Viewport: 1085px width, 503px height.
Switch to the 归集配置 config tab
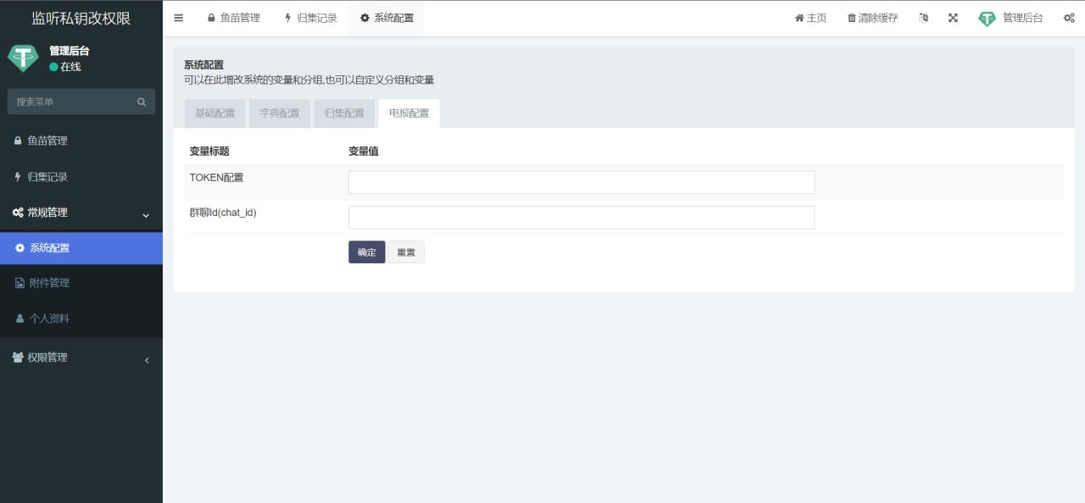point(344,113)
